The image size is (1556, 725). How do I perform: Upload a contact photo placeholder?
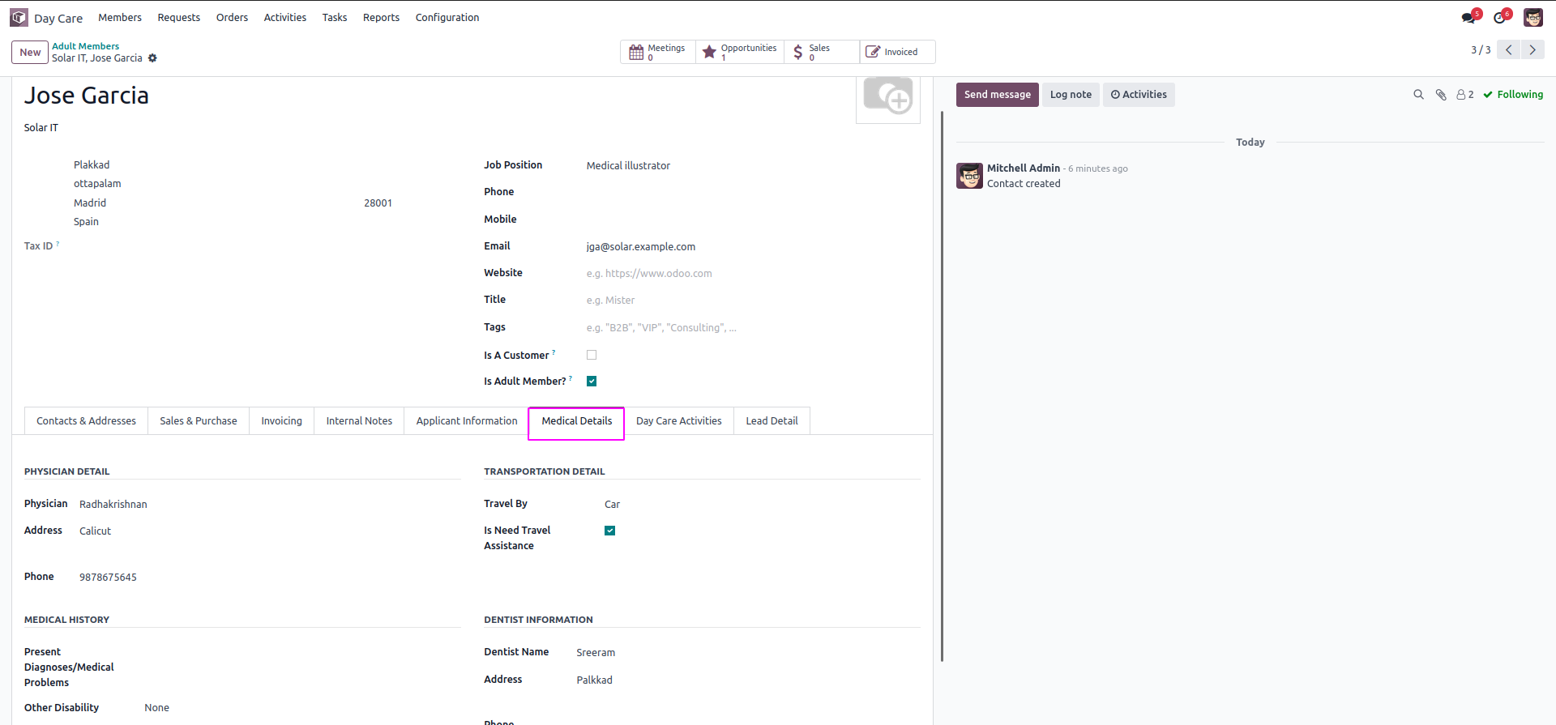point(888,97)
